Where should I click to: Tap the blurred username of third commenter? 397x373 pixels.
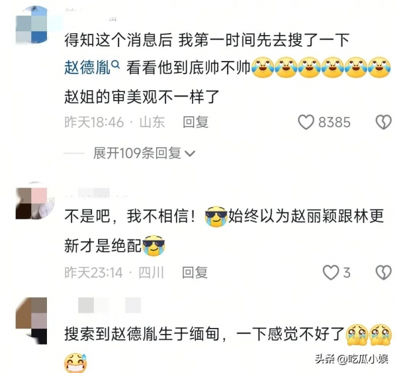109,305
